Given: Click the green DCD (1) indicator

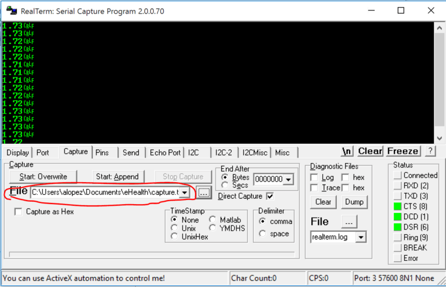Looking at the screenshot, I should [397, 217].
